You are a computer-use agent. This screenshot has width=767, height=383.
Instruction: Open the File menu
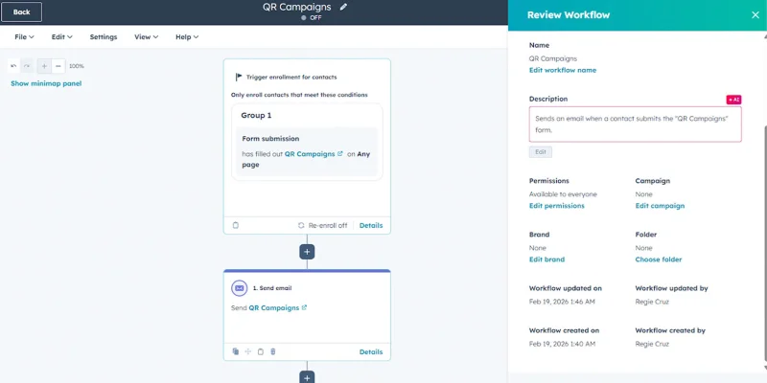pos(24,37)
